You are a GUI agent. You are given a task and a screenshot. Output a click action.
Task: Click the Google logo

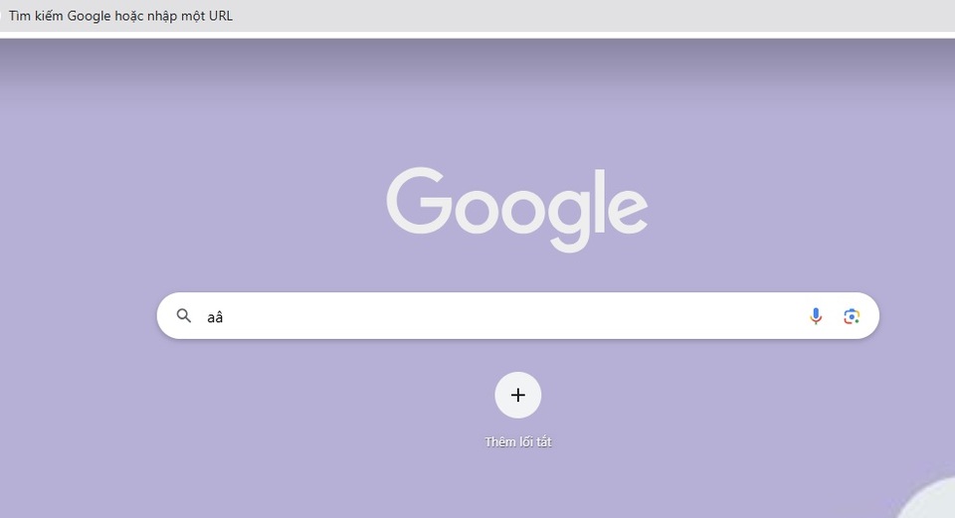pyautogui.click(x=517, y=209)
